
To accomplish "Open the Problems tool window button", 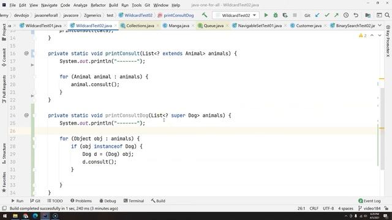I will point(81,201).
